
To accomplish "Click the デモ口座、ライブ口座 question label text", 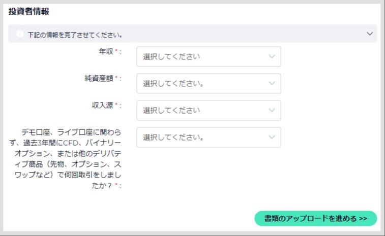I will (x=66, y=159).
